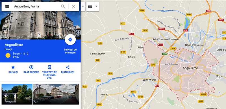Click the Gond-Pontouvre label on map
The width and height of the screenshot is (226, 109).
tap(194, 45)
